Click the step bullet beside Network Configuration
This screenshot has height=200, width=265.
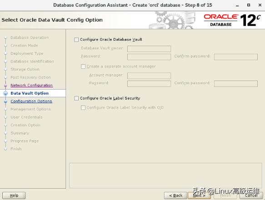pyautogui.click(x=5, y=86)
